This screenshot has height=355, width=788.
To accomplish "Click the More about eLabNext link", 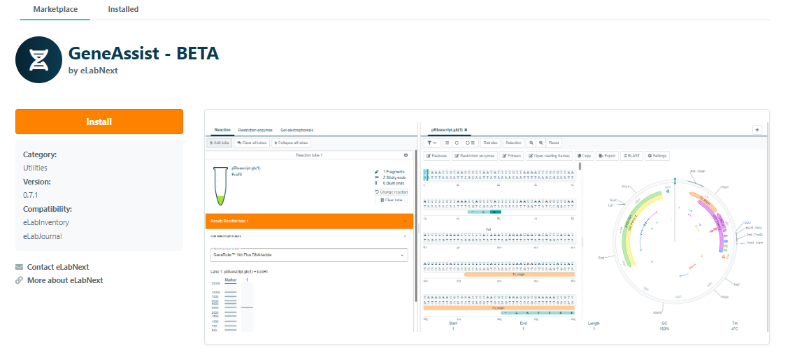I will click(x=64, y=280).
